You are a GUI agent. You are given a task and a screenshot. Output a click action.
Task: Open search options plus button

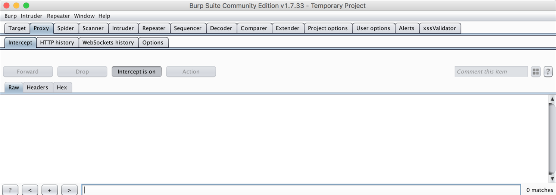tap(50, 190)
